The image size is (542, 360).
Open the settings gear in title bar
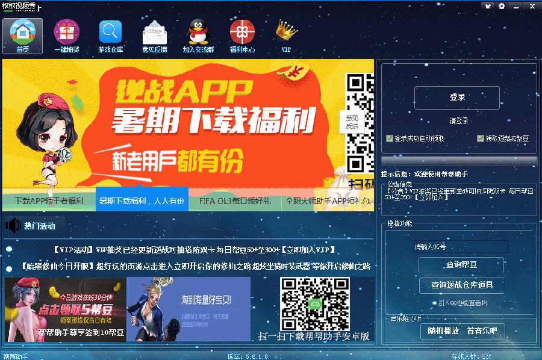click(502, 6)
